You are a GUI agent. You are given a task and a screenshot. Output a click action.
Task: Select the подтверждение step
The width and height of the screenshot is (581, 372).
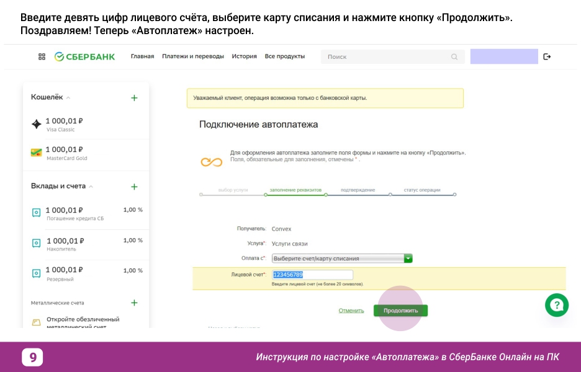point(358,190)
